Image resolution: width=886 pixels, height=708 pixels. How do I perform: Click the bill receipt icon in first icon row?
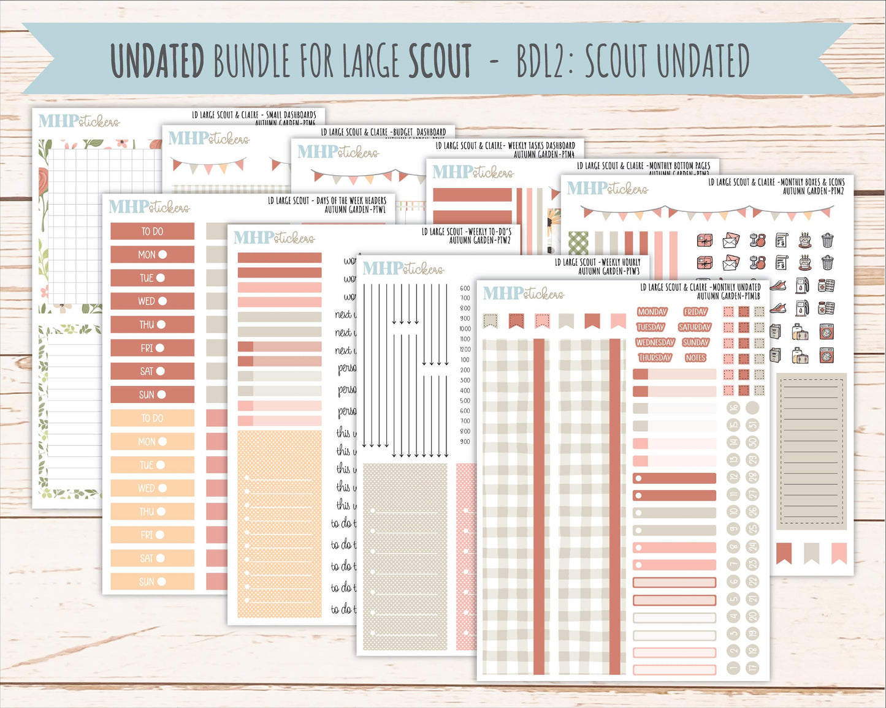781,240
